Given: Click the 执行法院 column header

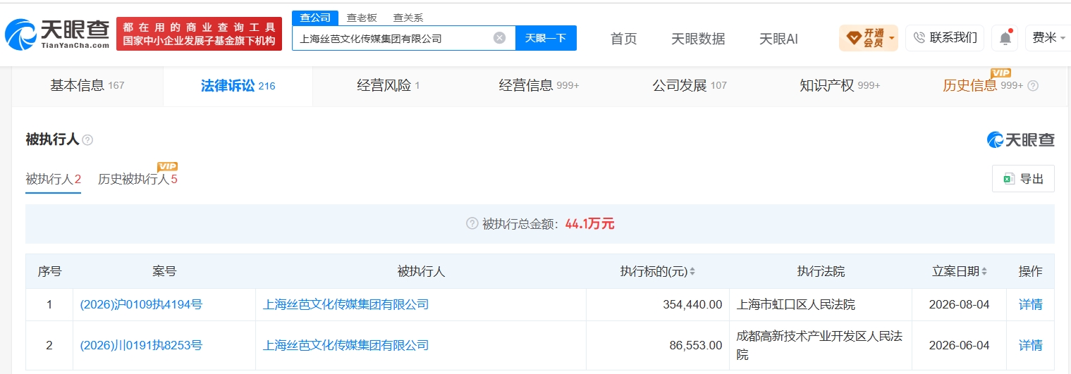Looking at the screenshot, I should [x=821, y=271].
